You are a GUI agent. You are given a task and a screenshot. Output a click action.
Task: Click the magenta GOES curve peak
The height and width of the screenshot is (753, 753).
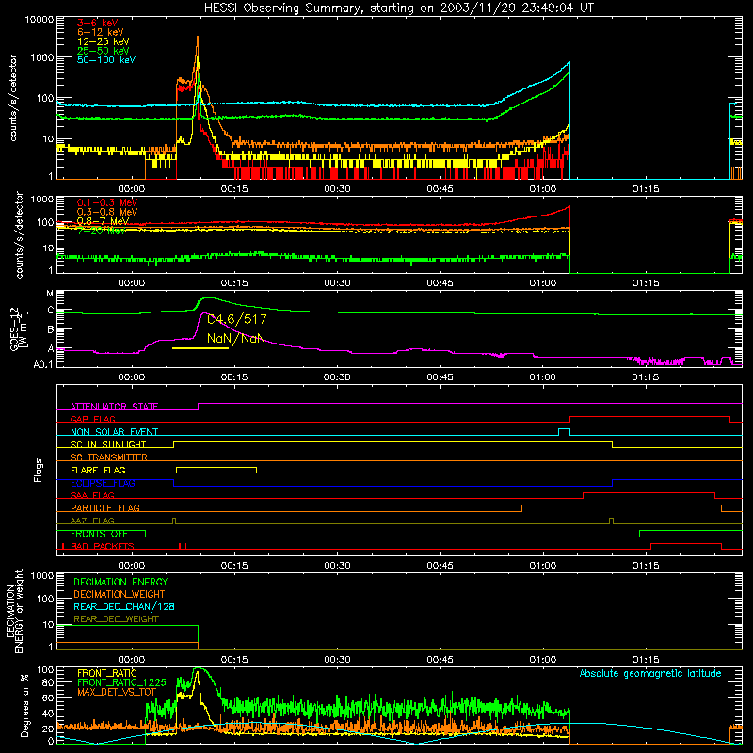coord(204,313)
